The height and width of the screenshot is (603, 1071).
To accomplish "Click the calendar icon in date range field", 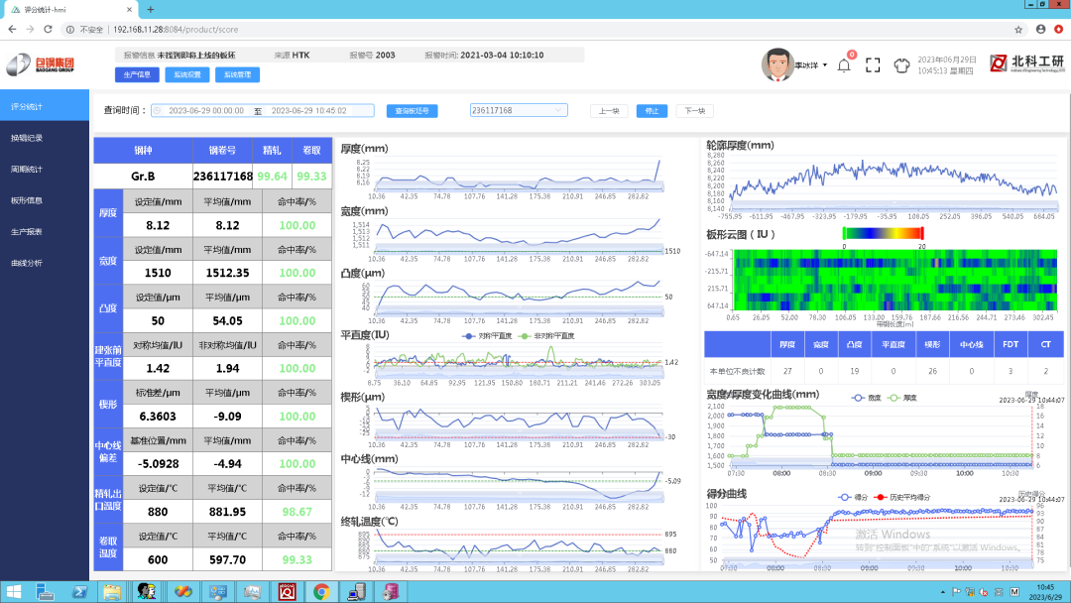I will [157, 111].
